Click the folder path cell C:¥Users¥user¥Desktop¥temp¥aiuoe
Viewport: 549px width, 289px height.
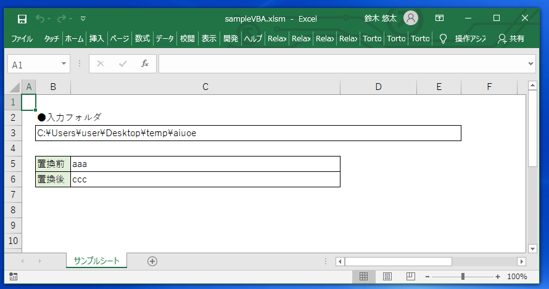coord(248,133)
